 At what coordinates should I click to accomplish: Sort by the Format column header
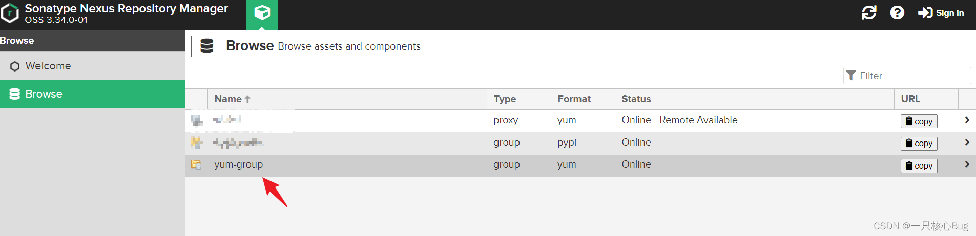click(574, 99)
